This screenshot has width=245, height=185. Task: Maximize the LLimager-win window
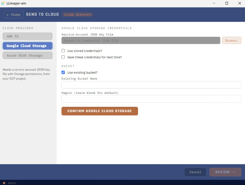[227, 3]
